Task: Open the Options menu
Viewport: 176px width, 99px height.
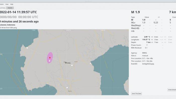Action: coord(2,4)
